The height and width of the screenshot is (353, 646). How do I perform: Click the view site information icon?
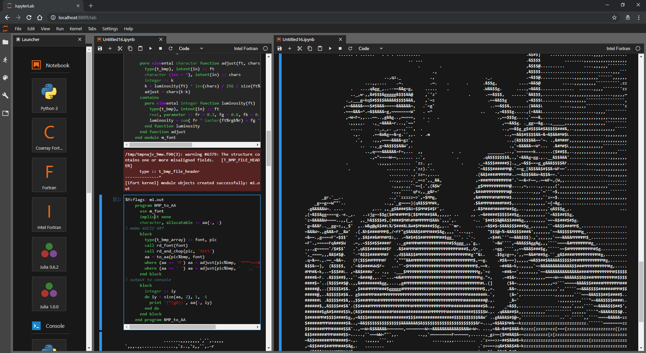coord(53,17)
